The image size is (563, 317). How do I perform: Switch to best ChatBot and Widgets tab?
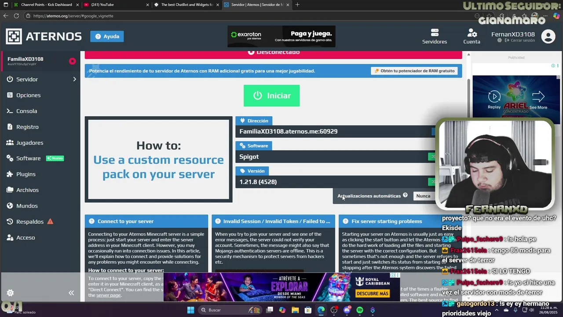[187, 5]
